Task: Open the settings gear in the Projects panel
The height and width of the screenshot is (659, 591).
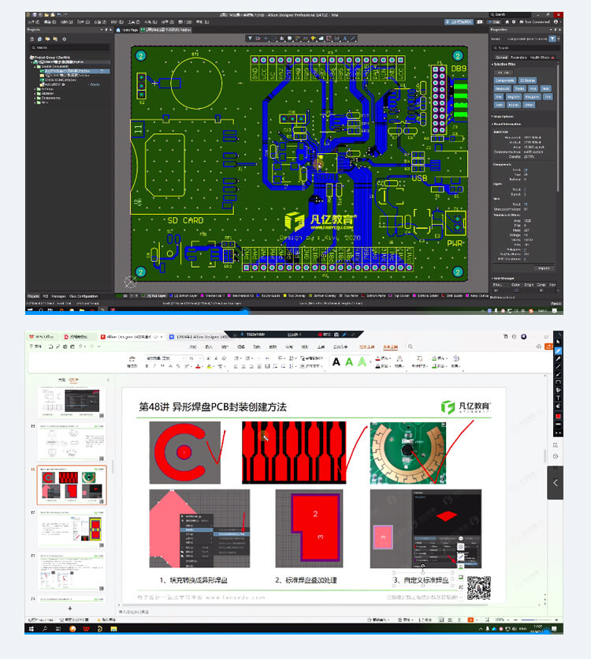Action: click(x=64, y=39)
